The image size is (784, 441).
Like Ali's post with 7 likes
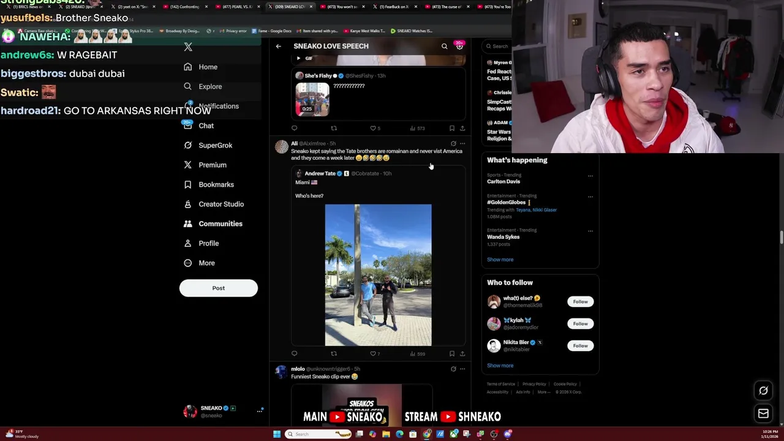tap(375, 353)
